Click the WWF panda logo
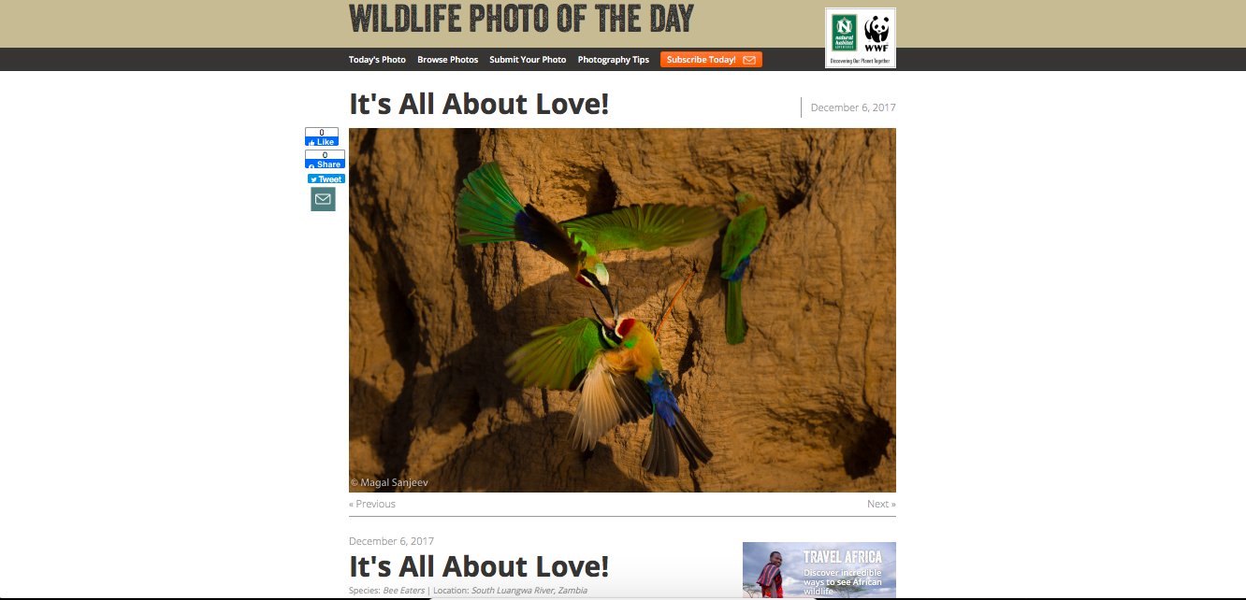 [x=877, y=35]
